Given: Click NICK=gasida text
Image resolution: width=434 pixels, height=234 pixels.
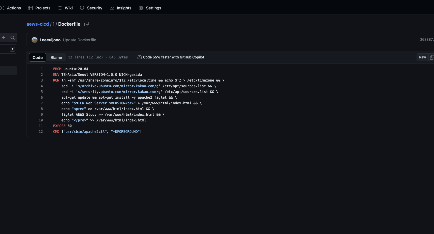Looking at the screenshot, I should point(130,75).
